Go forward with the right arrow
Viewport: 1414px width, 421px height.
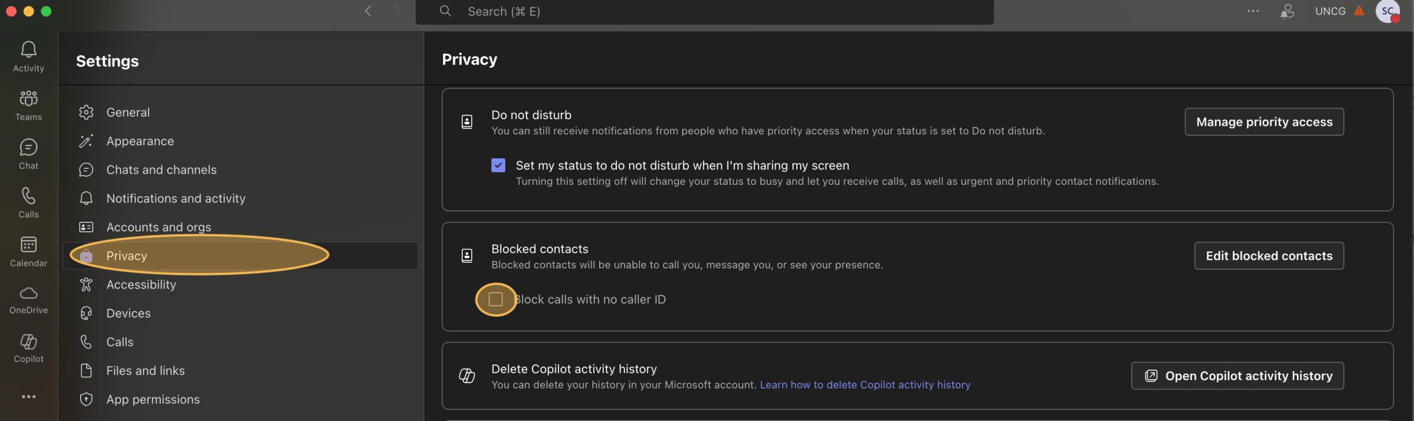pos(397,11)
